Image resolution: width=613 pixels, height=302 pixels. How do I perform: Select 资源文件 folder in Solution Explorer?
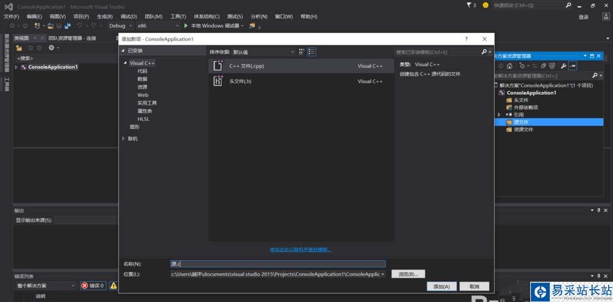click(x=523, y=130)
